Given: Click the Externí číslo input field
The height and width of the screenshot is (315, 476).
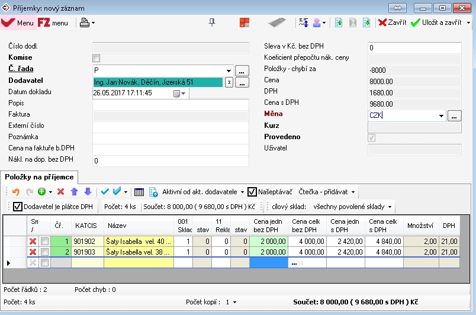Looking at the screenshot, I should (x=171, y=127).
